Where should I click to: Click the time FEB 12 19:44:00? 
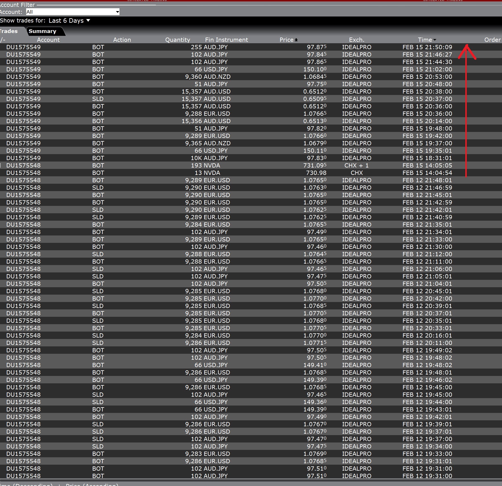(x=427, y=402)
